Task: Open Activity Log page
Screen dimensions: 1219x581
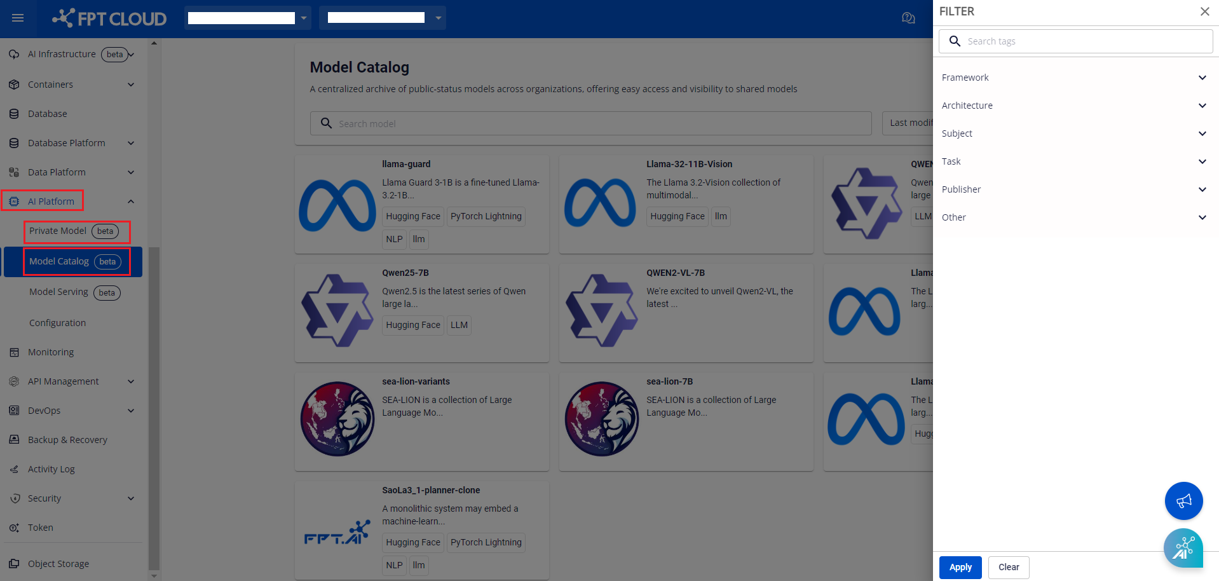Action: click(51, 469)
